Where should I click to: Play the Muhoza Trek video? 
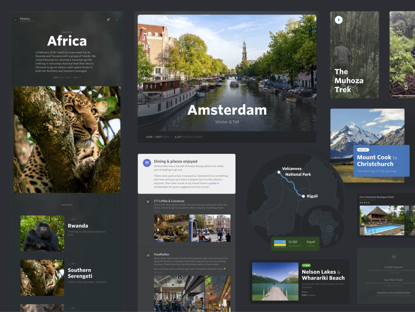(x=338, y=20)
